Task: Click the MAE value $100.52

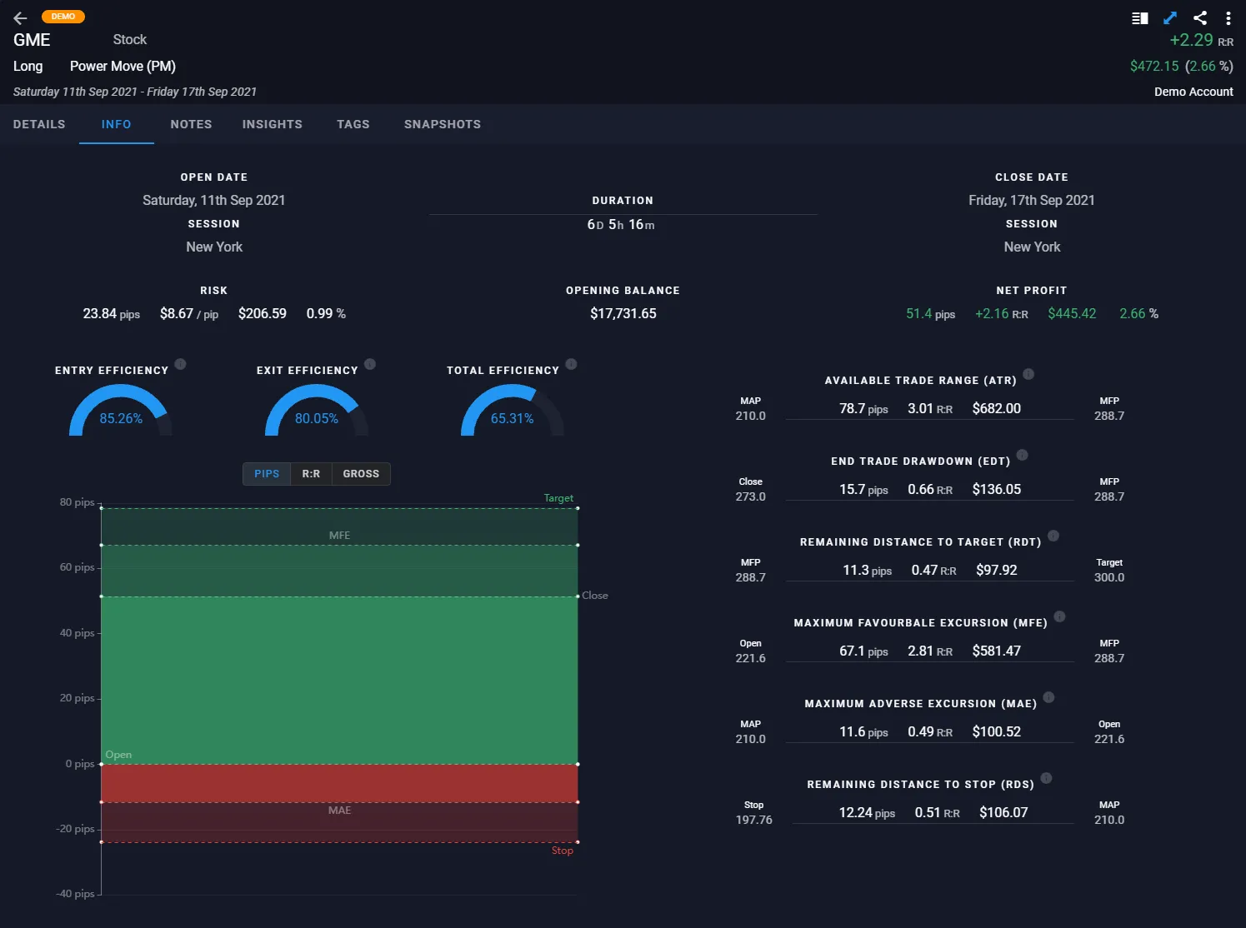Action: point(997,731)
